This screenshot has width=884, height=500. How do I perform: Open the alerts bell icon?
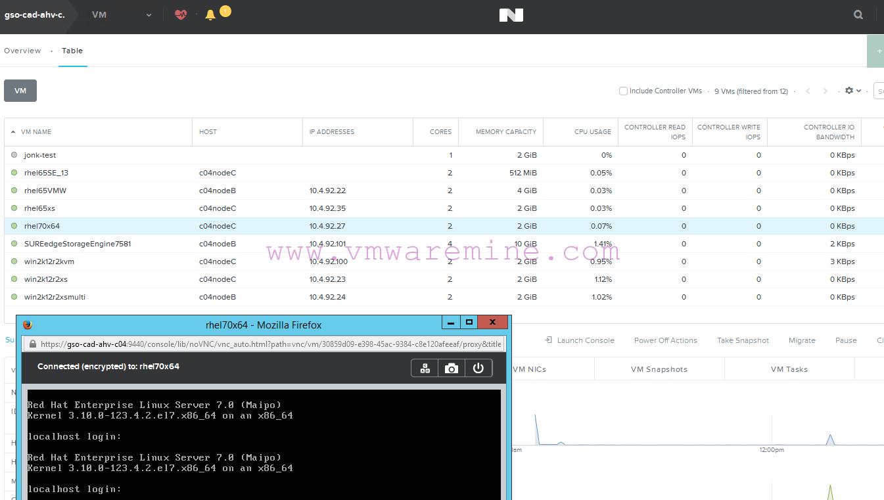[x=210, y=14]
